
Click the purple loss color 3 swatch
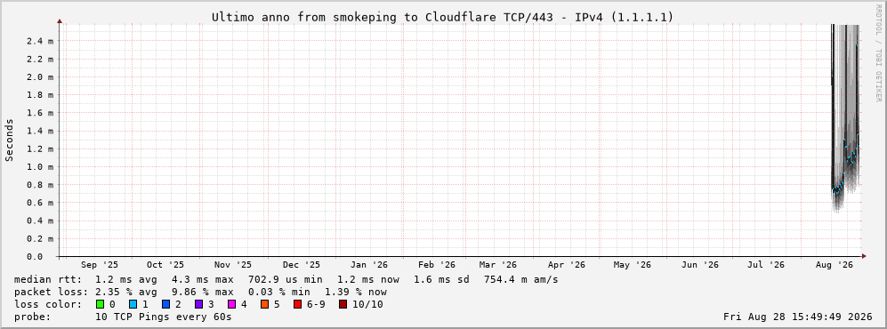click(x=198, y=305)
